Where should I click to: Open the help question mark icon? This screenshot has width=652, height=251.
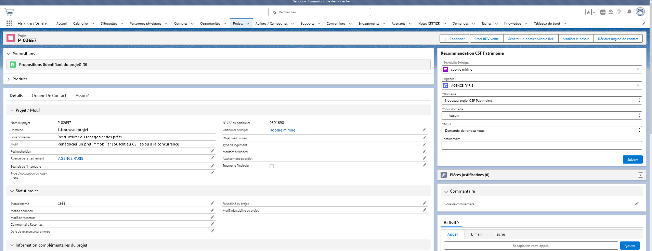(619, 12)
